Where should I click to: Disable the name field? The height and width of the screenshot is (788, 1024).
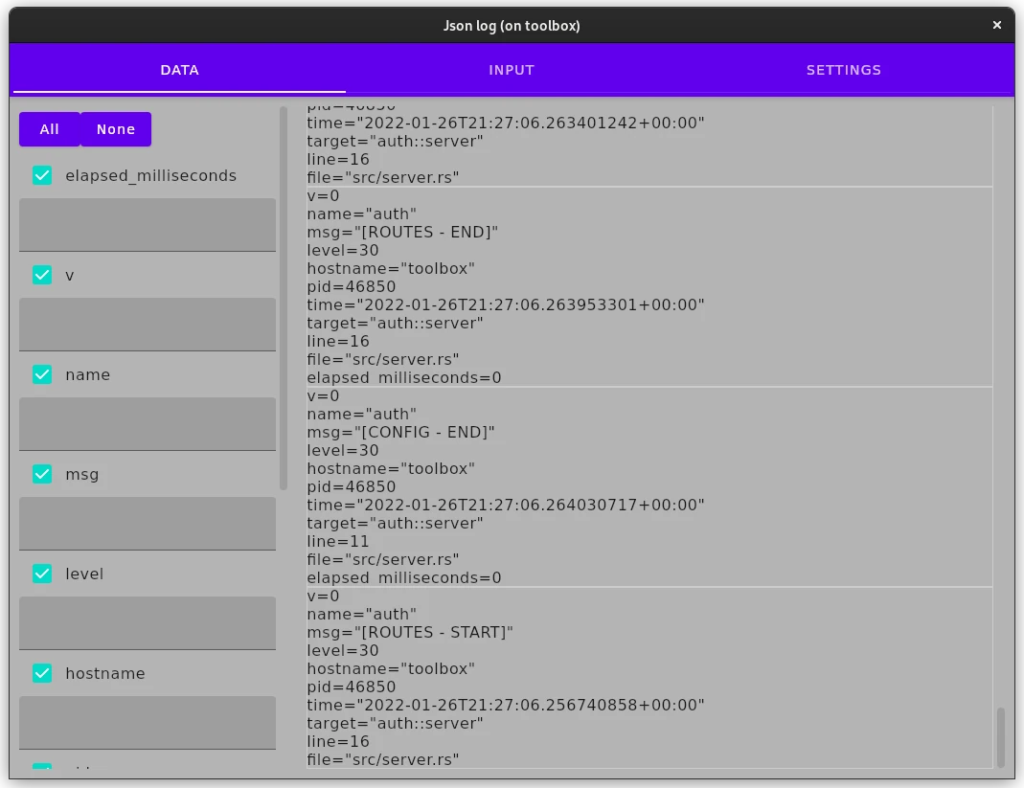point(42,374)
